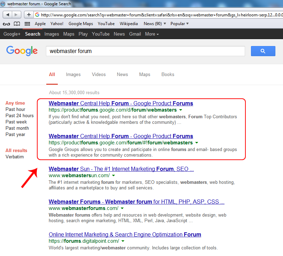Open YouTube in the black Google bar

[101, 34]
